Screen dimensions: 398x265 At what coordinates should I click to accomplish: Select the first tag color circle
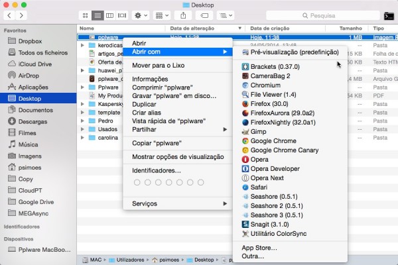(137, 182)
